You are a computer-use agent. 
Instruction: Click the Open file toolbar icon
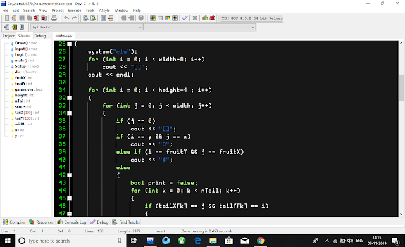coord(14,18)
